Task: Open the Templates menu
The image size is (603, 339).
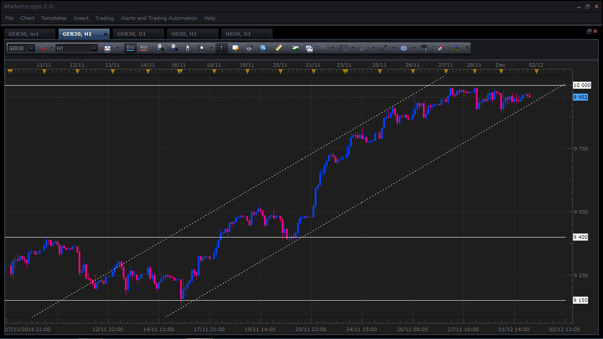Action: pos(54,18)
